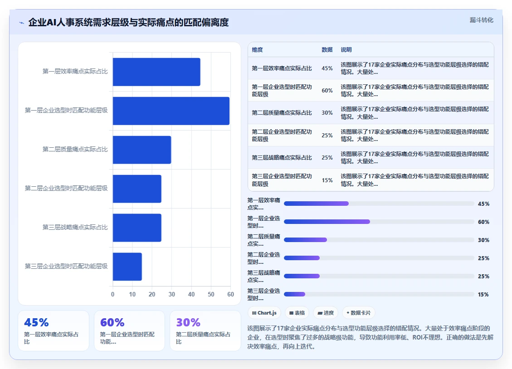Click the chart bar for 第一层效率痛点实际占比

156,72
